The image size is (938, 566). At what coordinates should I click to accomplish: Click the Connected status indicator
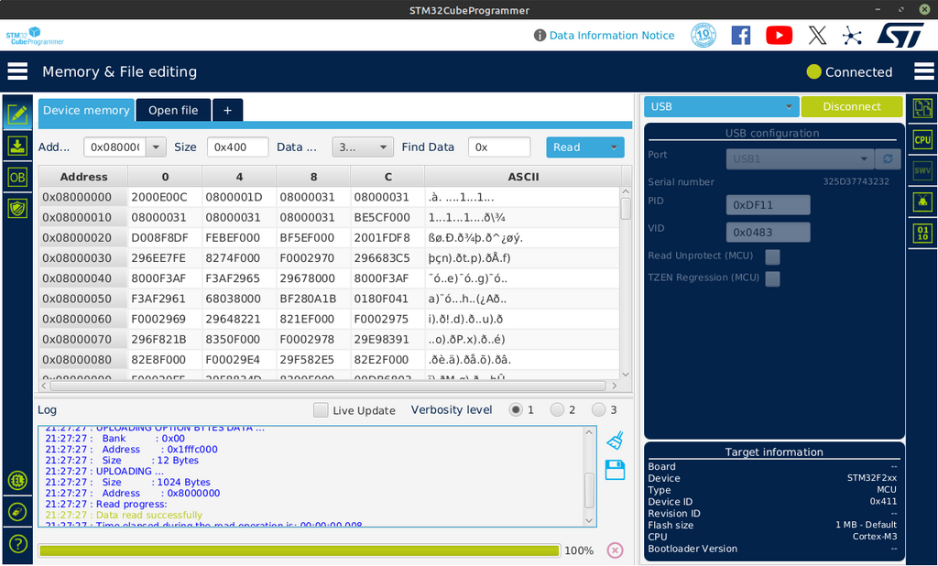tap(849, 71)
